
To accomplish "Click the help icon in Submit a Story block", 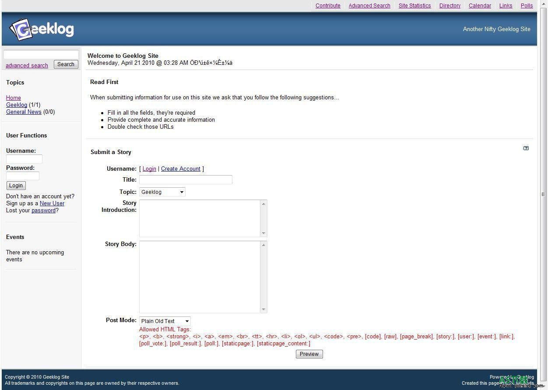I will (526, 148).
